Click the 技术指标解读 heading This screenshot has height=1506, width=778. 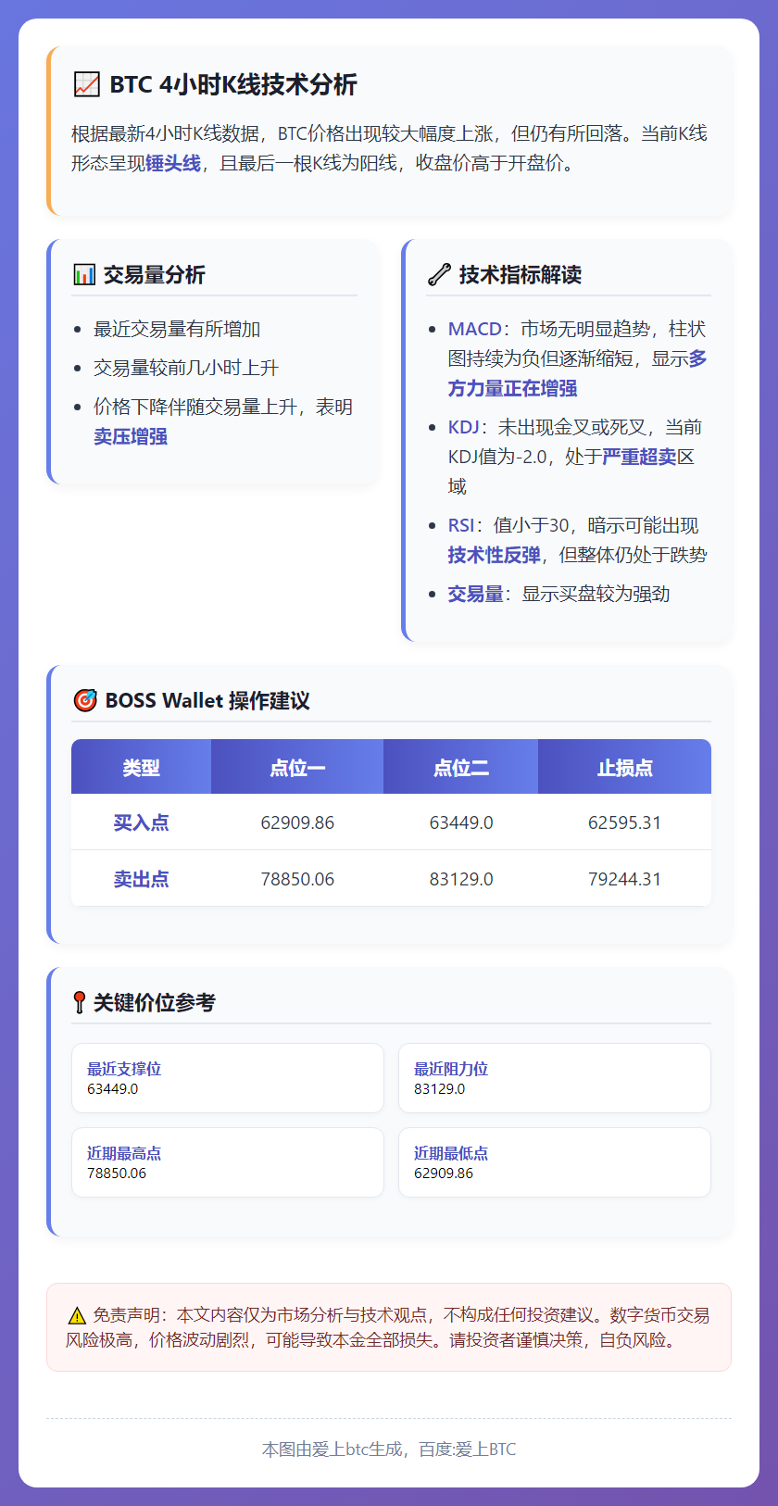[x=521, y=274]
